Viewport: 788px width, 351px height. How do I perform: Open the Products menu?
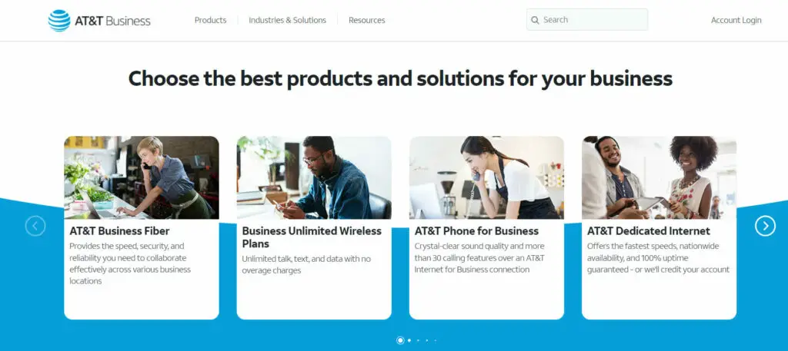211,20
